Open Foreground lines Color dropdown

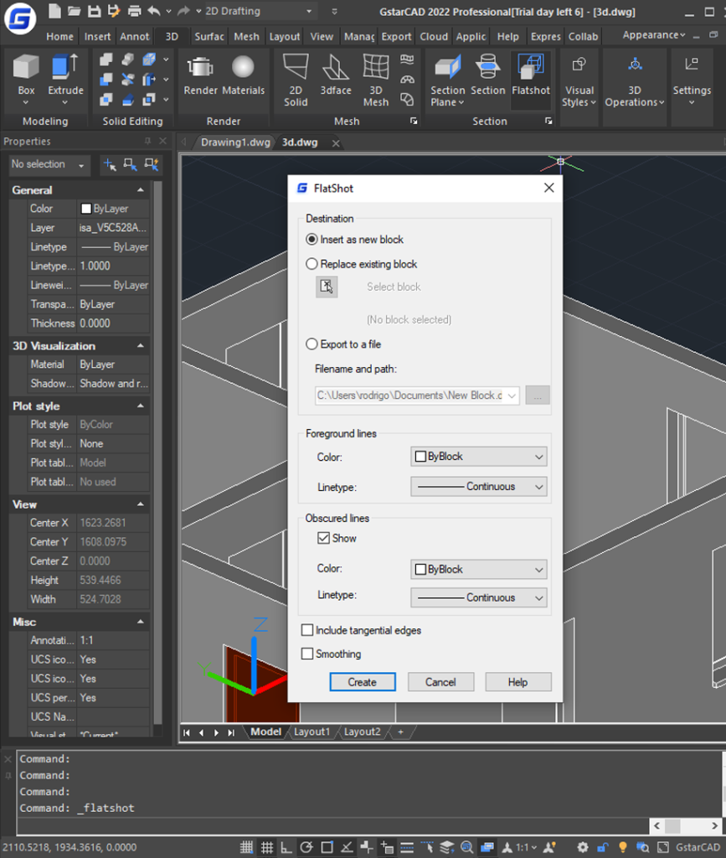[x=478, y=457]
